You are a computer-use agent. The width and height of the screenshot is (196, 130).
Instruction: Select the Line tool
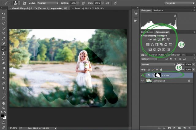pos(3,98)
